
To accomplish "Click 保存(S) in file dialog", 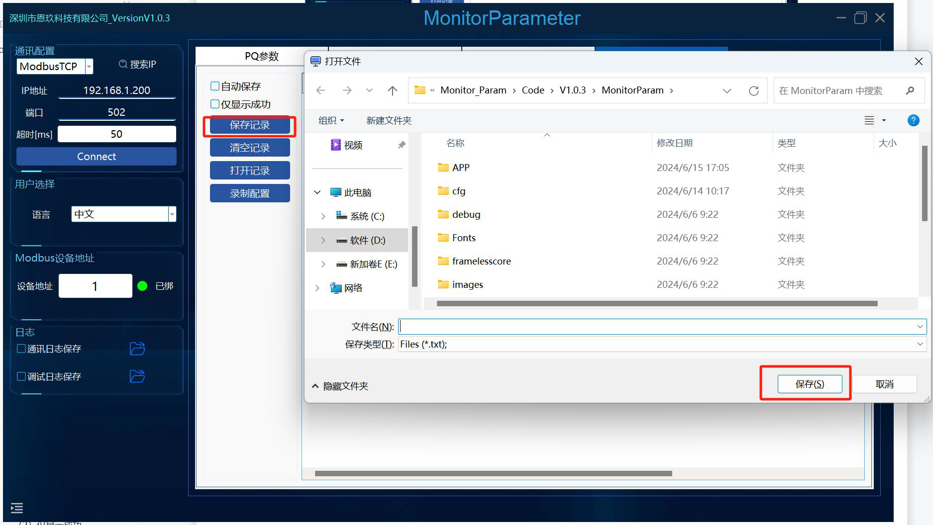I will 810,384.
